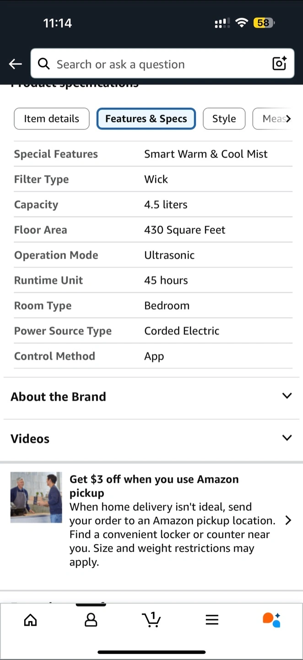Open the account profile icon

[91, 620]
